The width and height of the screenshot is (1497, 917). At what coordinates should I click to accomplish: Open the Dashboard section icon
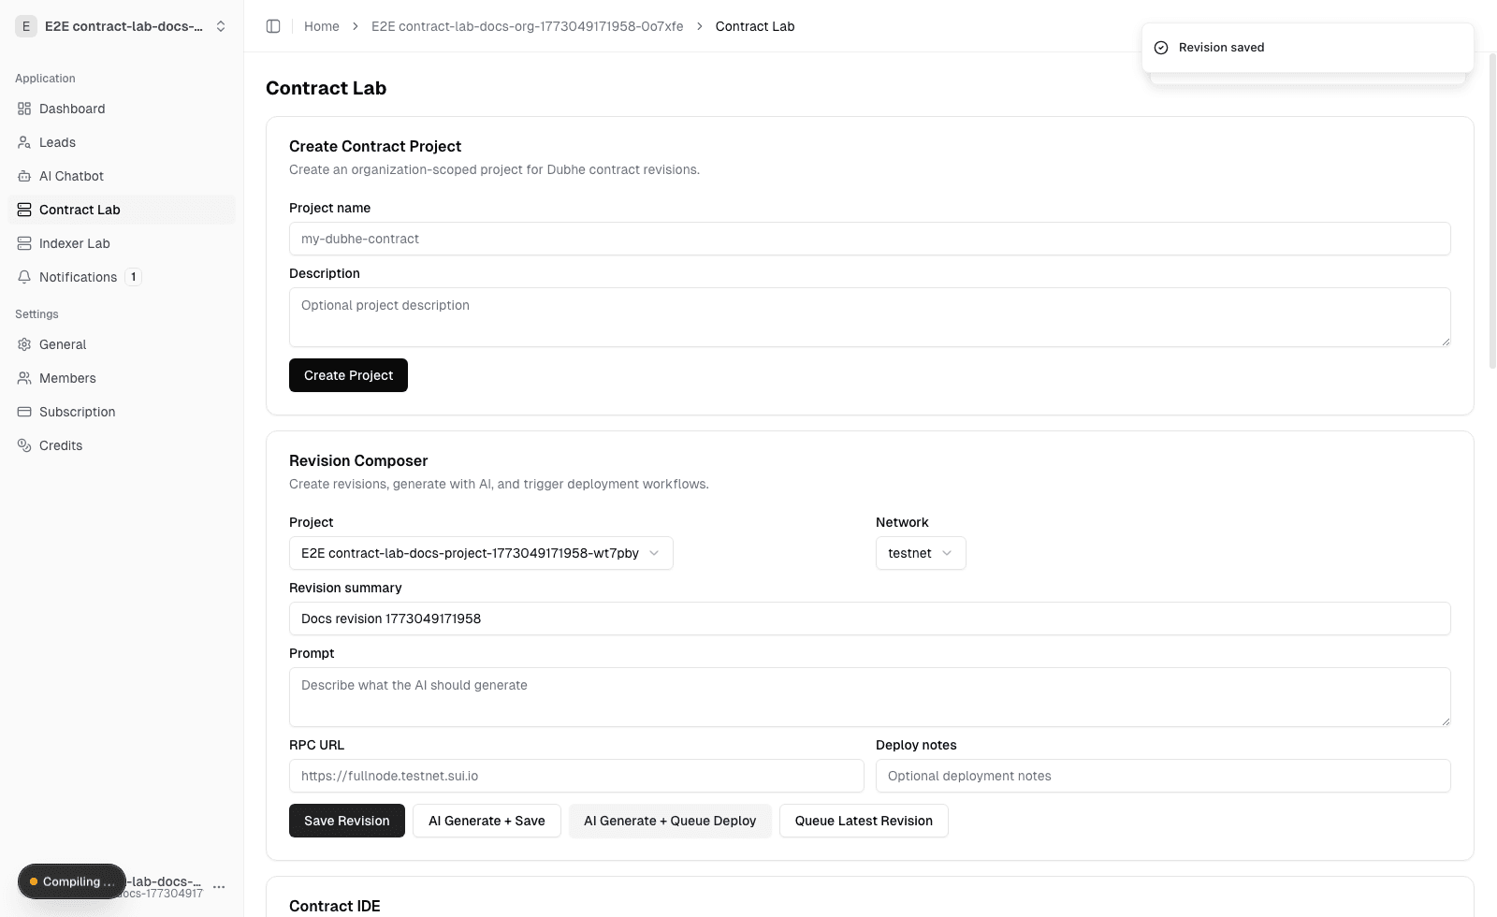pos(24,109)
